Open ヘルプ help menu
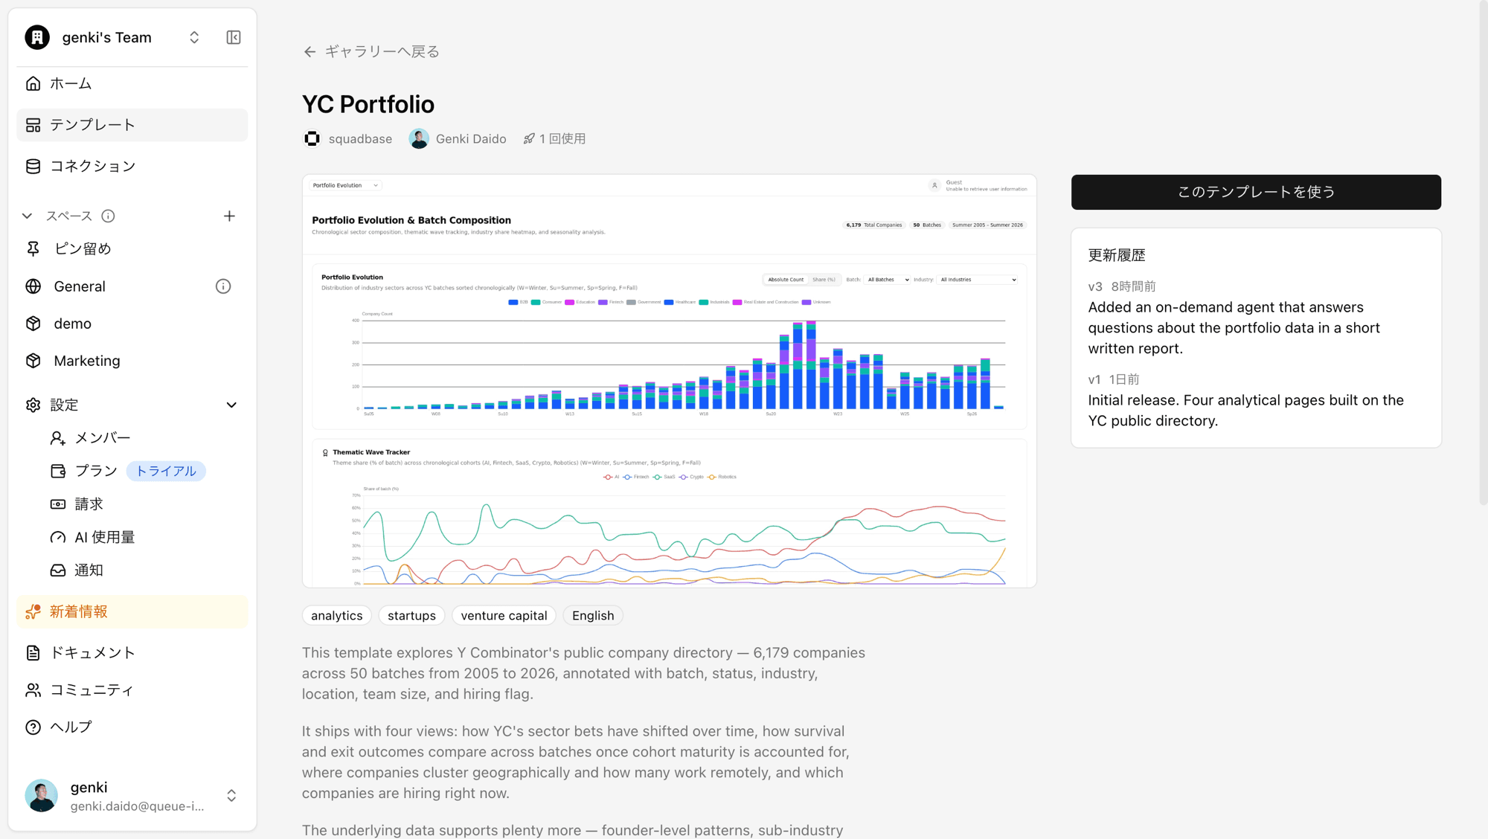 (x=132, y=727)
